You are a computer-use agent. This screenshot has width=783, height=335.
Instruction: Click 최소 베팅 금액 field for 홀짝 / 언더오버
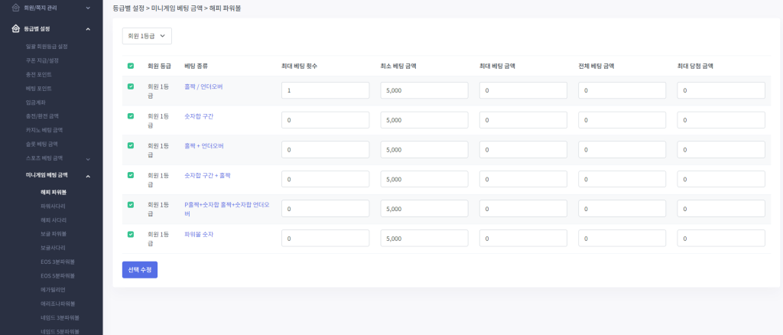(x=424, y=90)
